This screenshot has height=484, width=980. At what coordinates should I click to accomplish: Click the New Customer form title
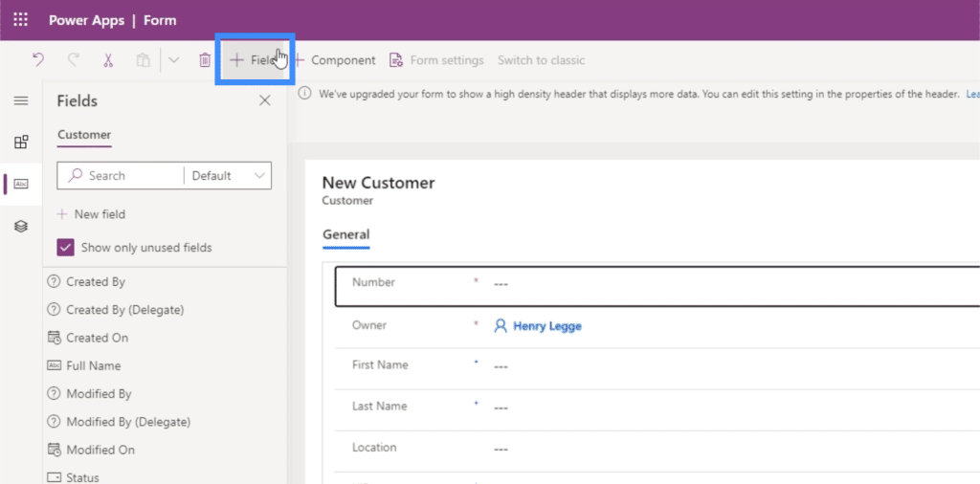(x=378, y=183)
